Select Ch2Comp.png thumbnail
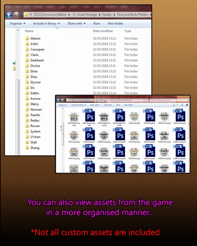 (x=74, y=136)
